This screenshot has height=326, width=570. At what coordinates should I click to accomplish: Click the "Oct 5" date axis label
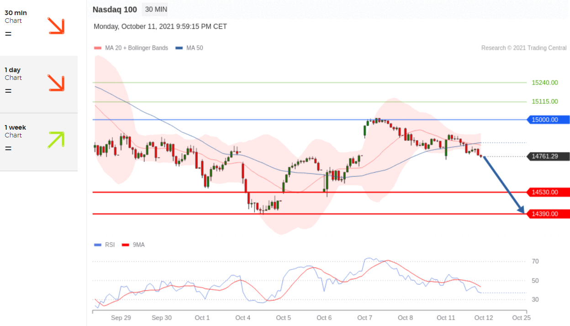click(x=284, y=318)
